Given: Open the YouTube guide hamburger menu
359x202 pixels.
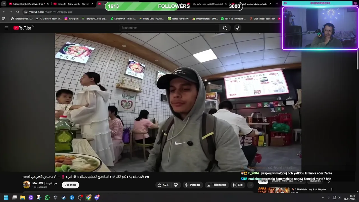Looking at the screenshot, I should click(x=7, y=28).
